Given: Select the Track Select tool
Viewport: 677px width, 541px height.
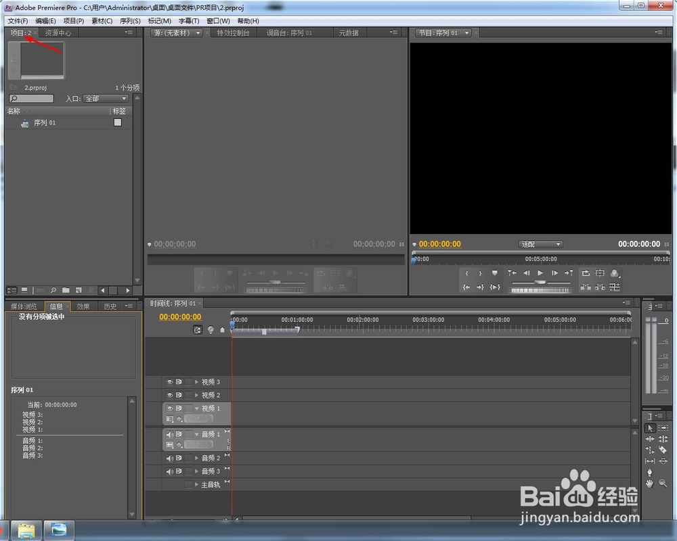Looking at the screenshot, I should (x=663, y=428).
